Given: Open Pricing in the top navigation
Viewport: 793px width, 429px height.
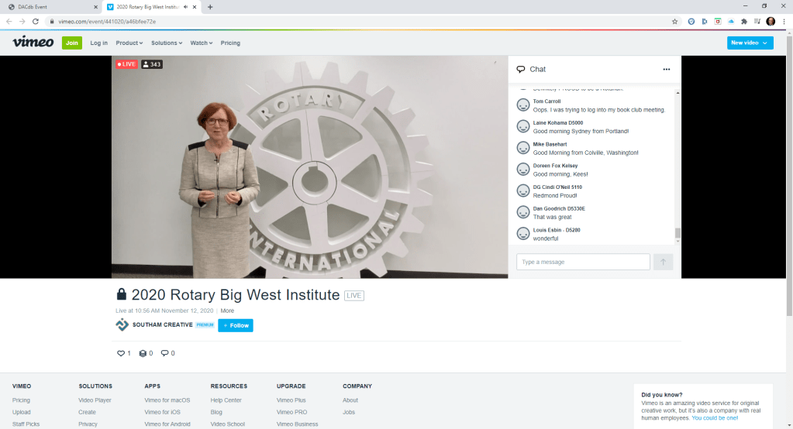Looking at the screenshot, I should tap(230, 43).
